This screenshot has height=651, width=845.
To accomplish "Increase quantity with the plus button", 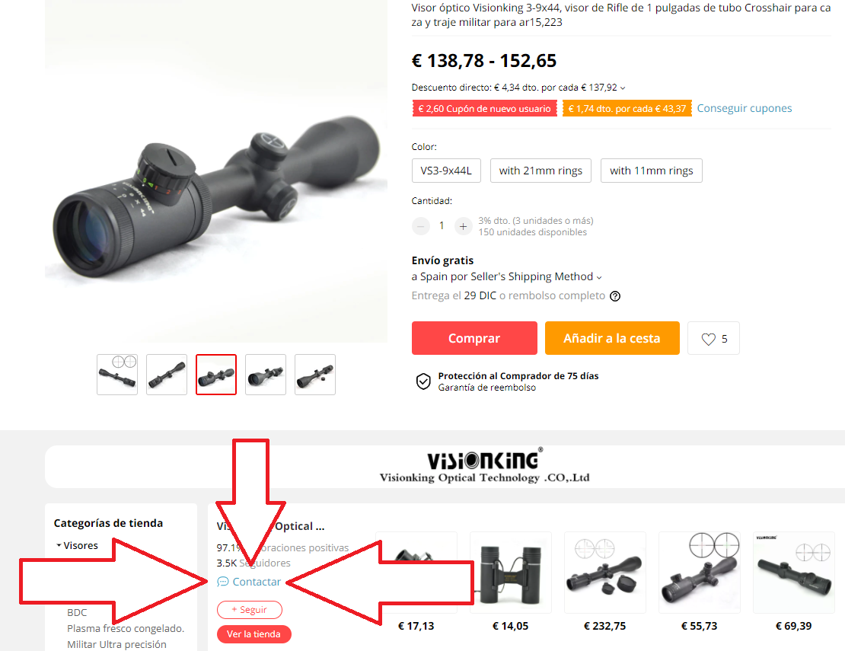I will point(463,226).
